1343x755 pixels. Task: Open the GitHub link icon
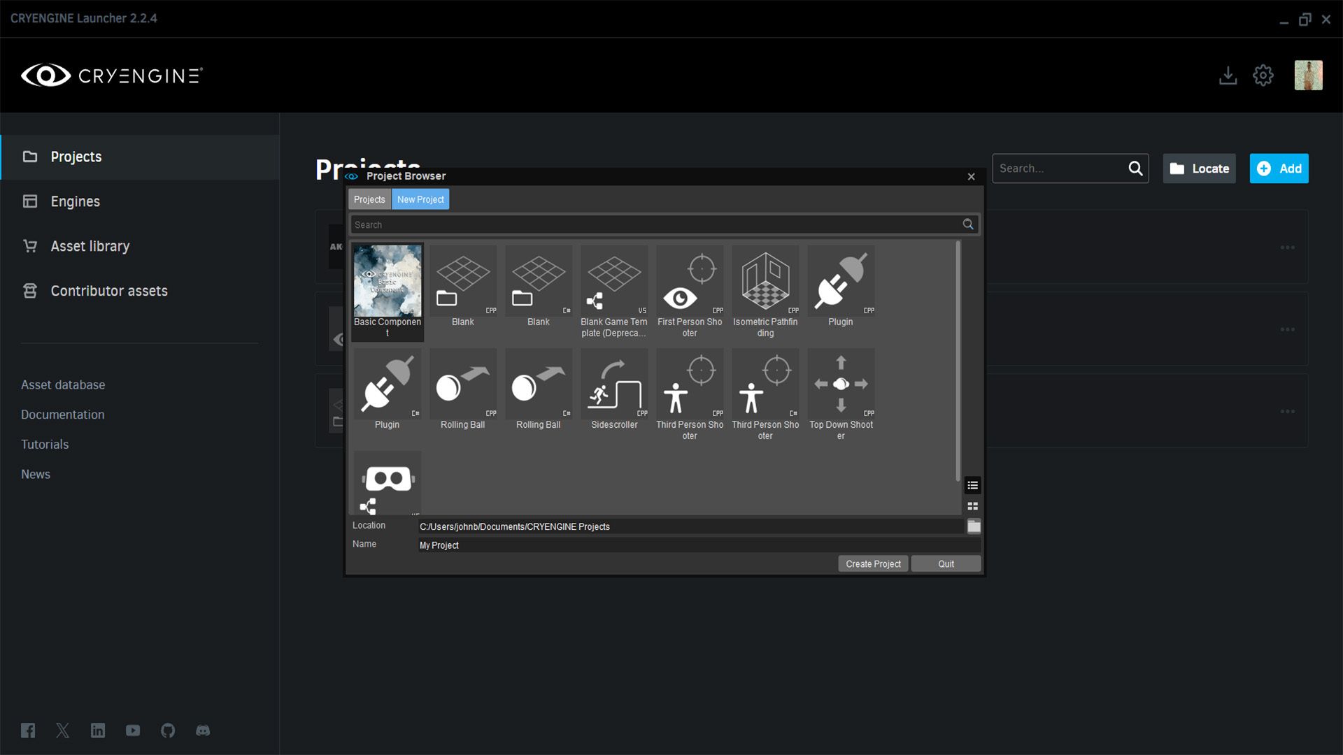point(168,731)
